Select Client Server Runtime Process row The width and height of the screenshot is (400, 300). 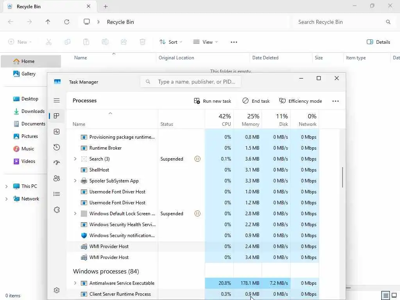click(x=193, y=294)
